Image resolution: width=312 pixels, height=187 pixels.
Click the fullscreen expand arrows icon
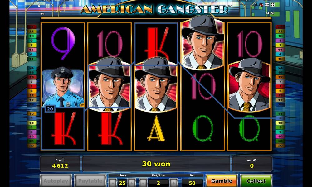coord(273,5)
